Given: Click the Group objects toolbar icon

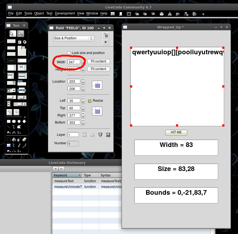Looking at the screenshot, I should [137, 14].
